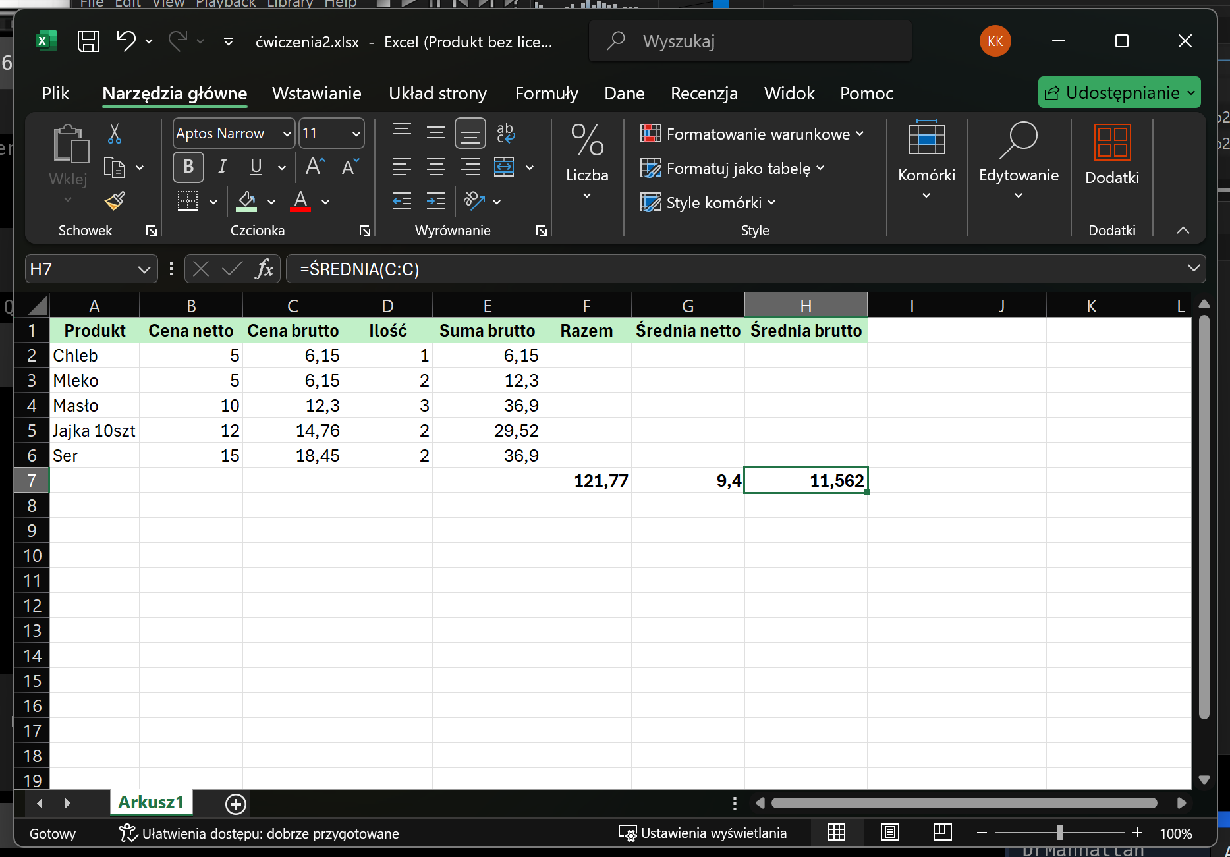Select the Format Painter brush icon
Image resolution: width=1230 pixels, height=857 pixels.
click(x=115, y=201)
